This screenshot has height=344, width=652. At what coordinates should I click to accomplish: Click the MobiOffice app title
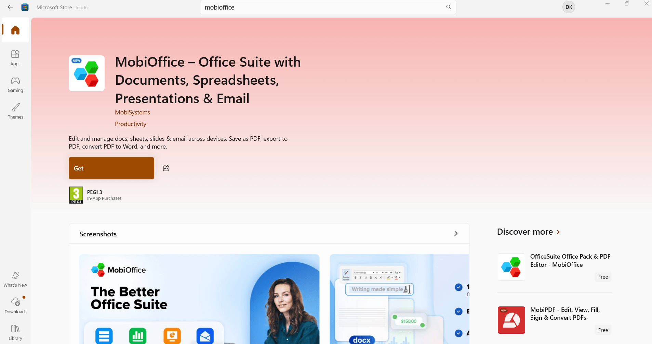[208, 80]
